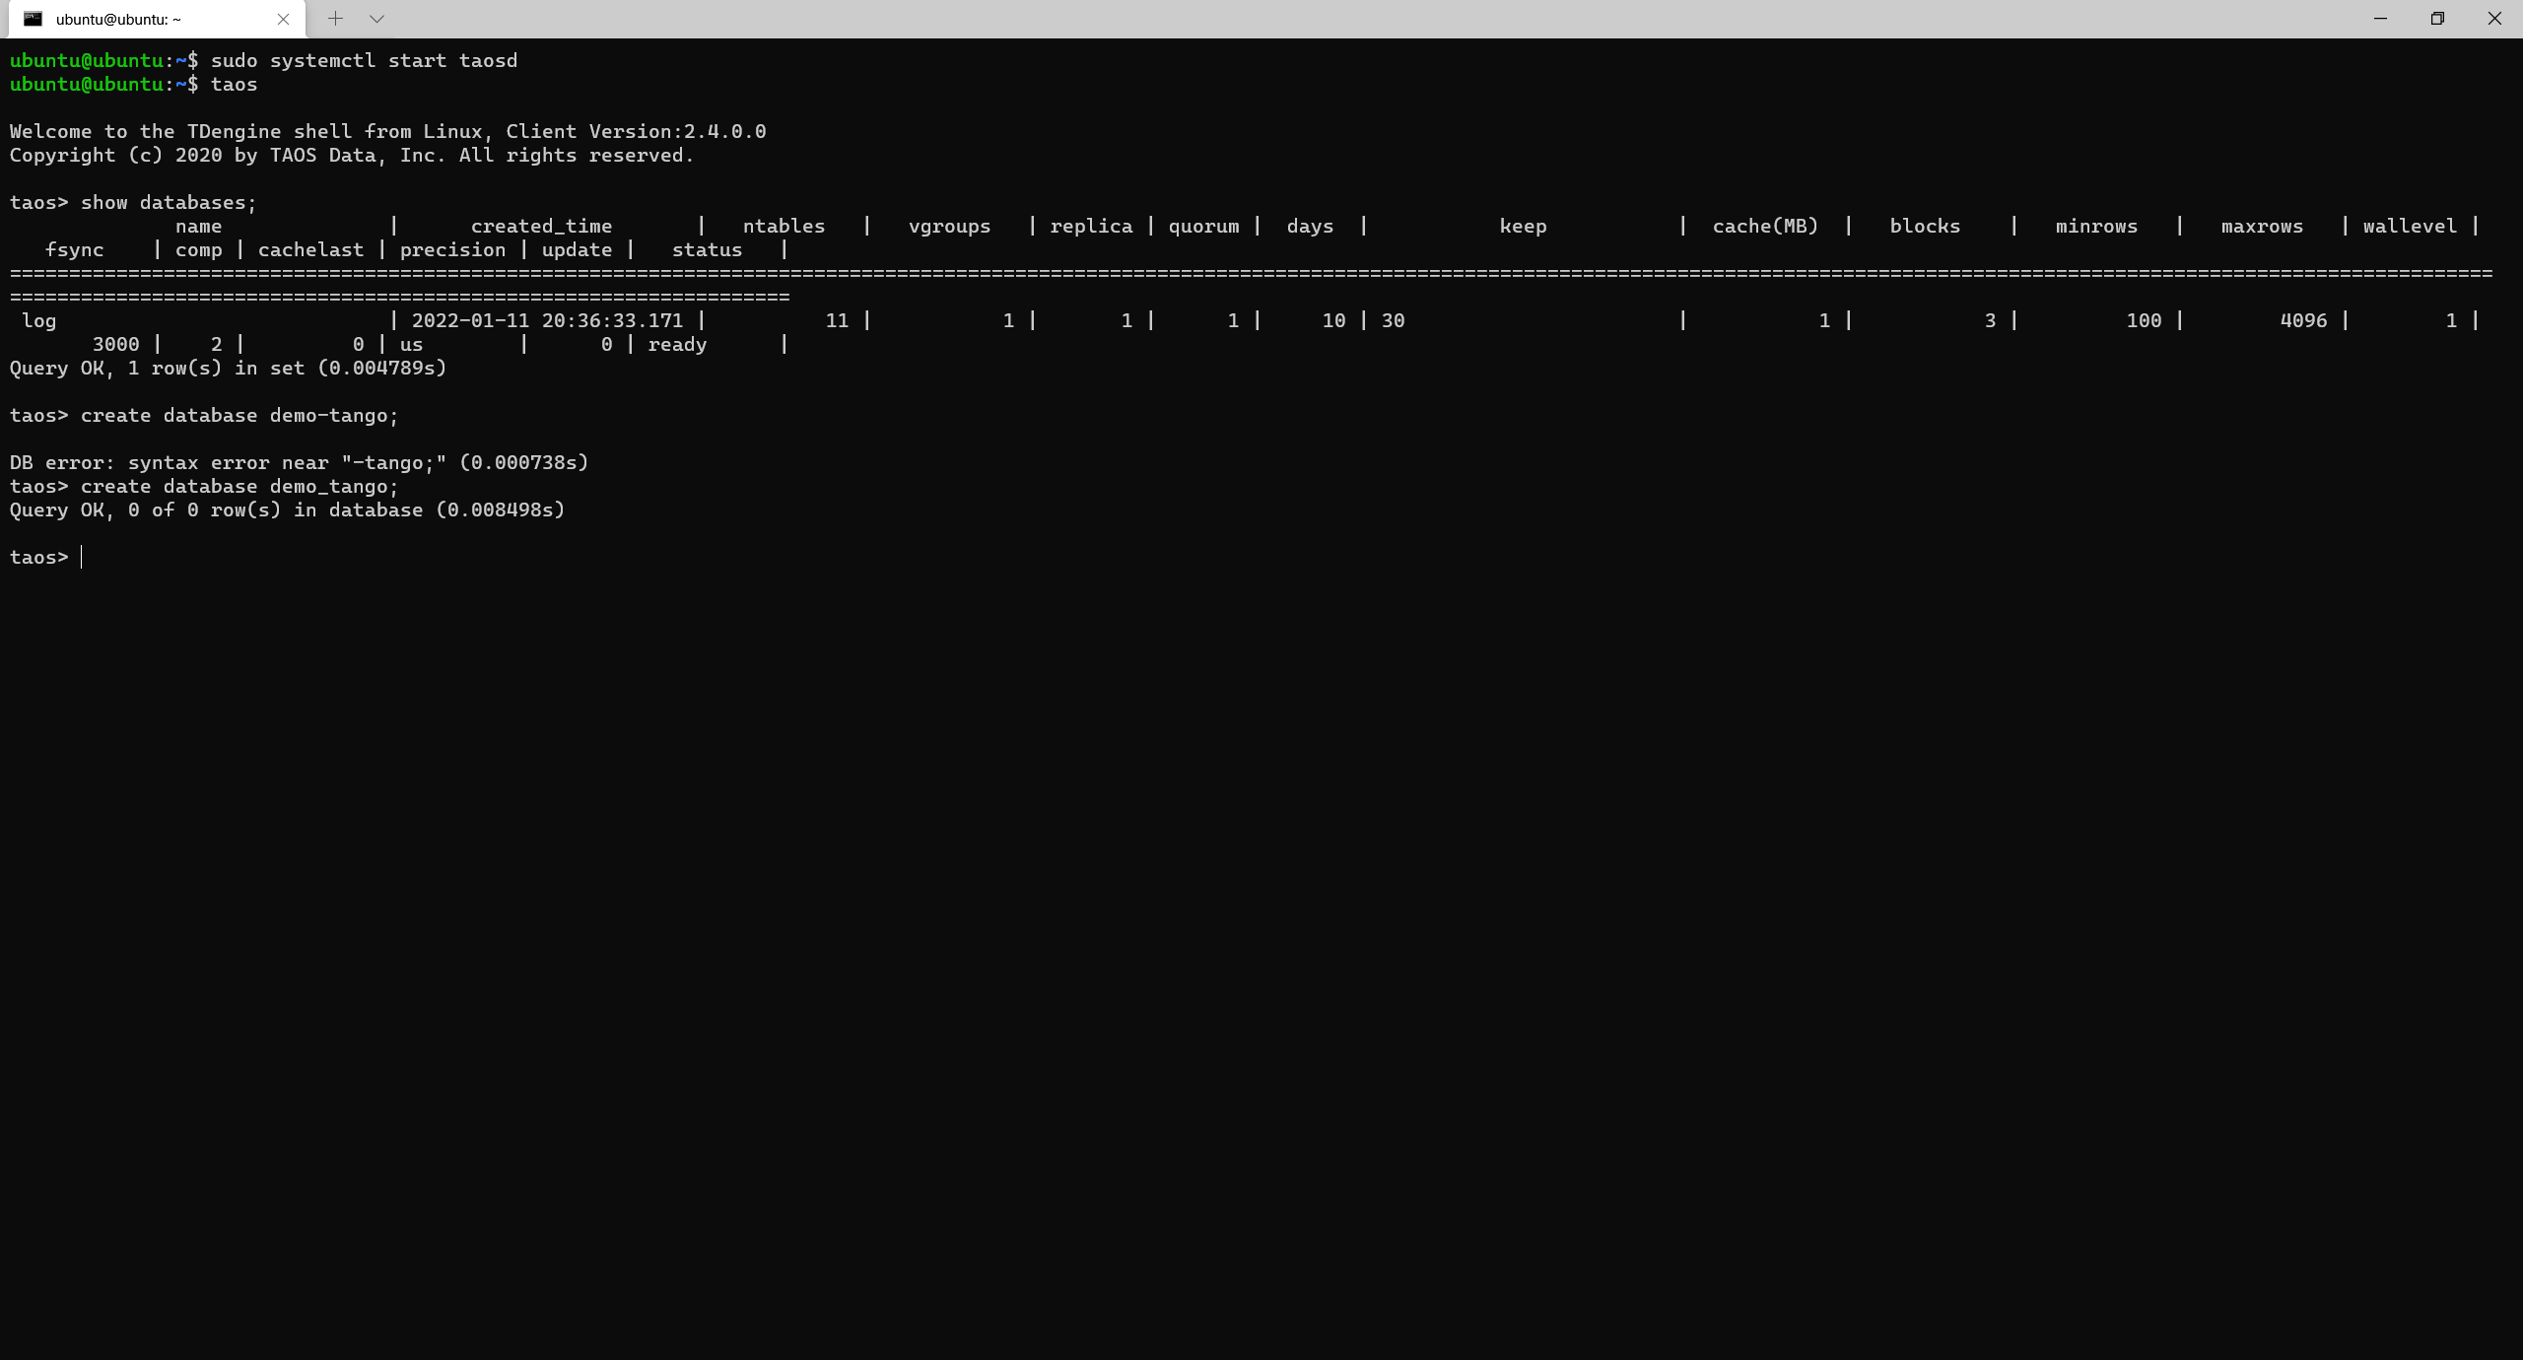Restore down the terminal window
This screenshot has width=2523, height=1360.
2437,19
